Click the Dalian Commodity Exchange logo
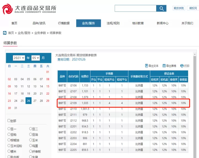 [x=29, y=9]
